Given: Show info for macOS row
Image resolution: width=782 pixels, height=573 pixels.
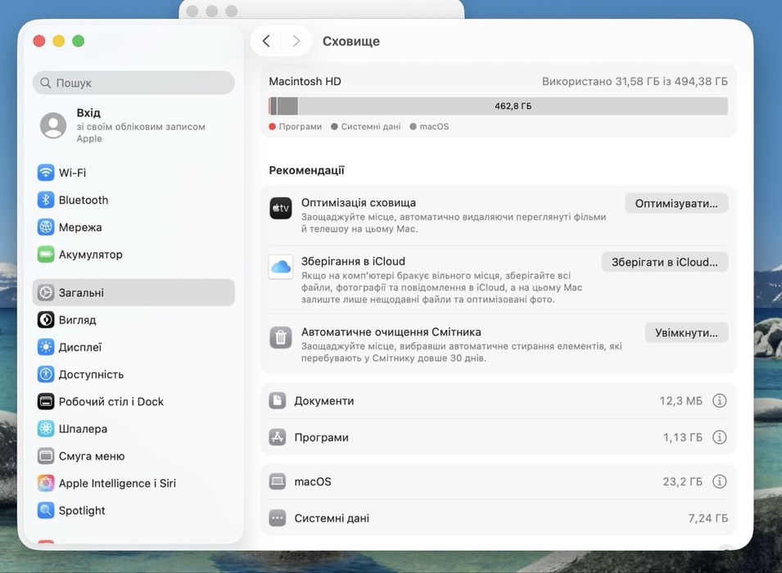Looking at the screenshot, I should (719, 481).
